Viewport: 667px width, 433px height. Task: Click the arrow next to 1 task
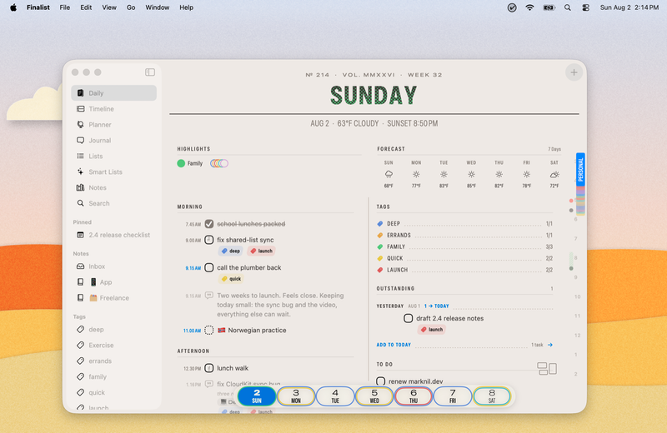[550, 345]
